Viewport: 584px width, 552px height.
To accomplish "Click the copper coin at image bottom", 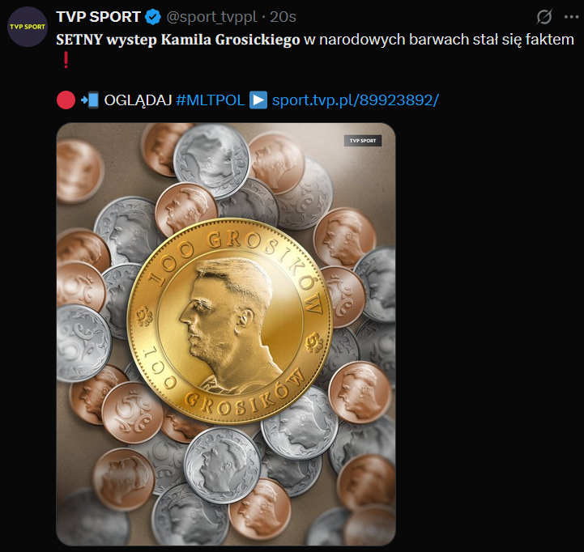I will click(259, 509).
